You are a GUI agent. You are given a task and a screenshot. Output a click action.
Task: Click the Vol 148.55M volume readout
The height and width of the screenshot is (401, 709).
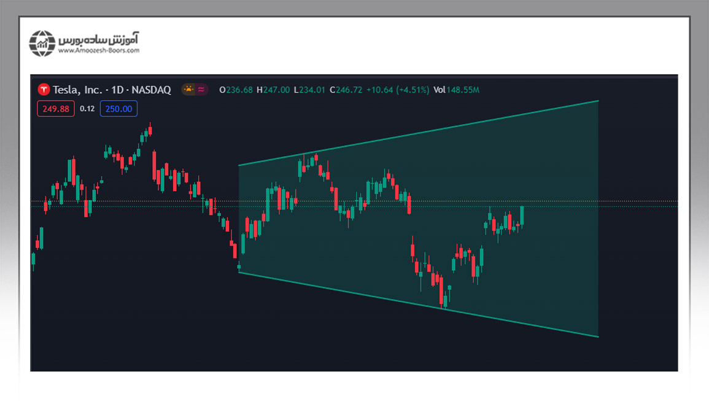tap(456, 90)
